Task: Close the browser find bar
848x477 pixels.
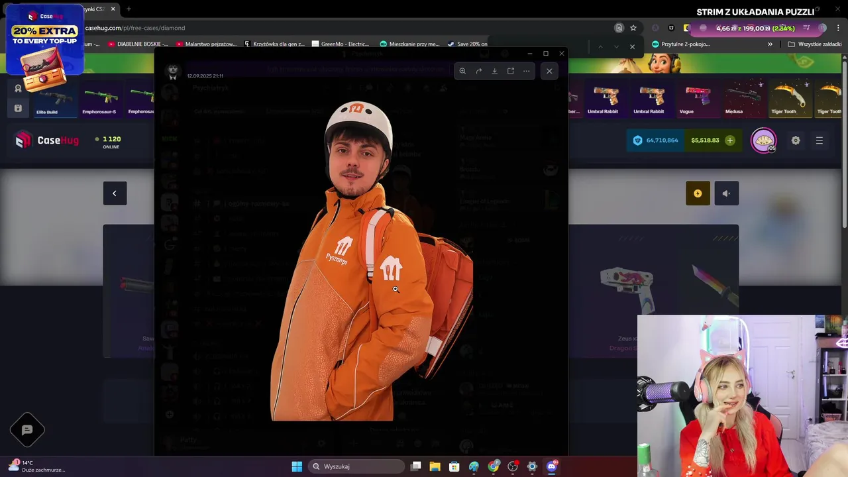Action: tap(632, 46)
